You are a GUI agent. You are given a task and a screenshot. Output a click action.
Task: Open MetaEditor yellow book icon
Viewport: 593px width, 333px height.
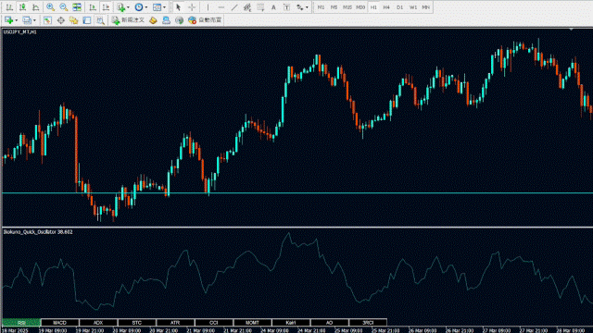(x=153, y=20)
